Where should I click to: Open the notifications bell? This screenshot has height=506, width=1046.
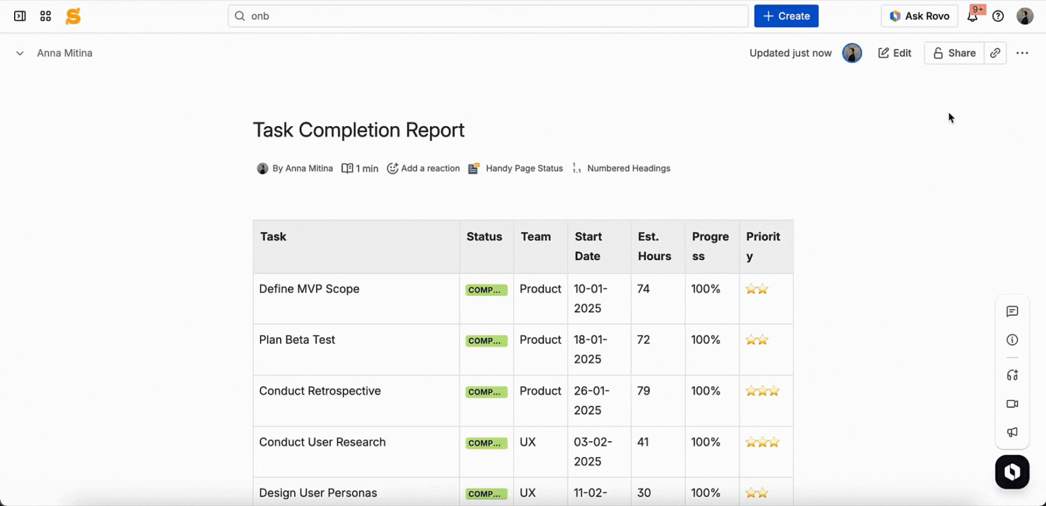tap(972, 16)
